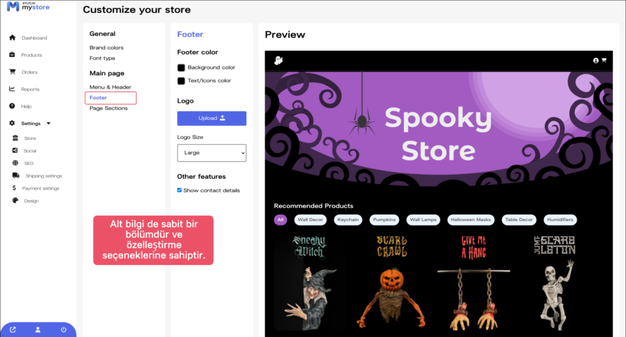Select the Wall Decor filter chip

[310, 220]
